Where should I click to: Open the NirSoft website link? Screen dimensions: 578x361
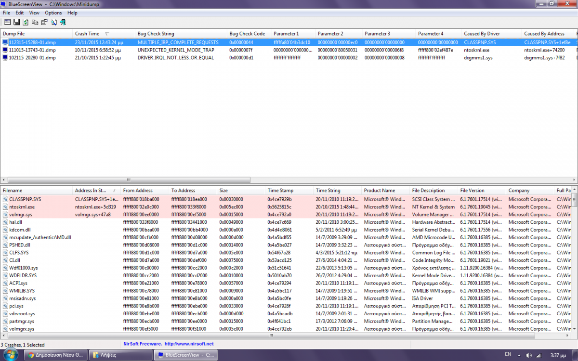point(189,344)
